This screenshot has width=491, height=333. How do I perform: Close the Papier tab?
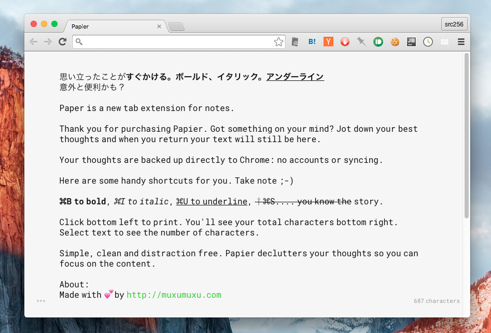[159, 26]
